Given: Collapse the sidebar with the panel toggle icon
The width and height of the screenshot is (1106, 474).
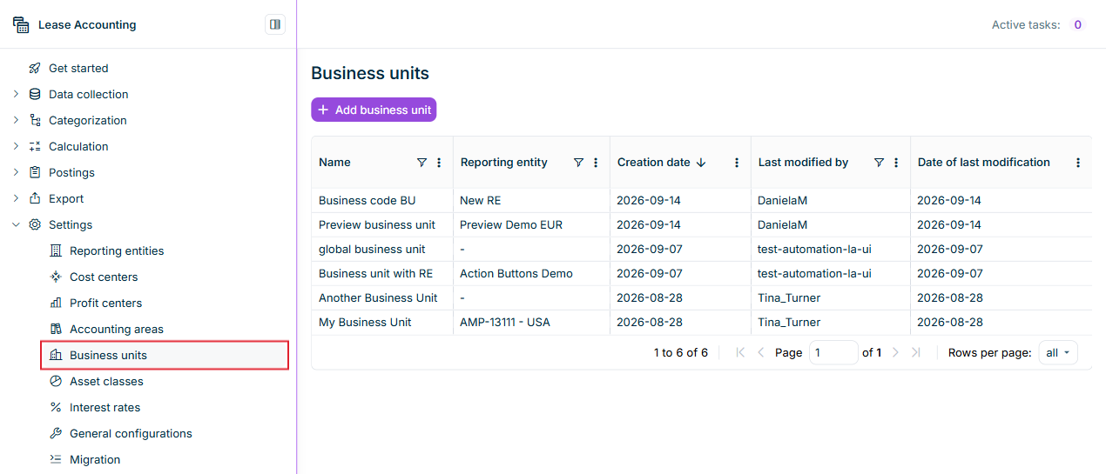Looking at the screenshot, I should pyautogui.click(x=275, y=24).
